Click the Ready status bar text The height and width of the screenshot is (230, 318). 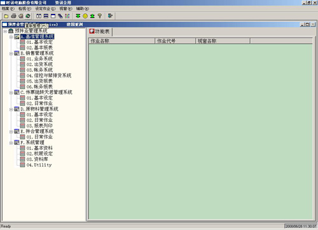[x=6, y=226]
